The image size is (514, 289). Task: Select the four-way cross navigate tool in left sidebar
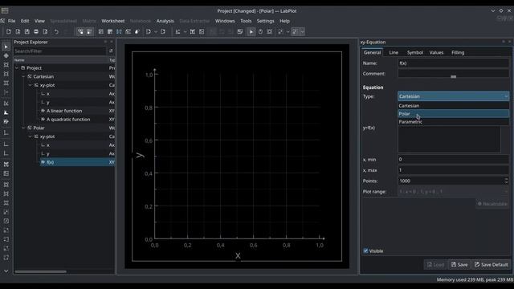click(6, 55)
